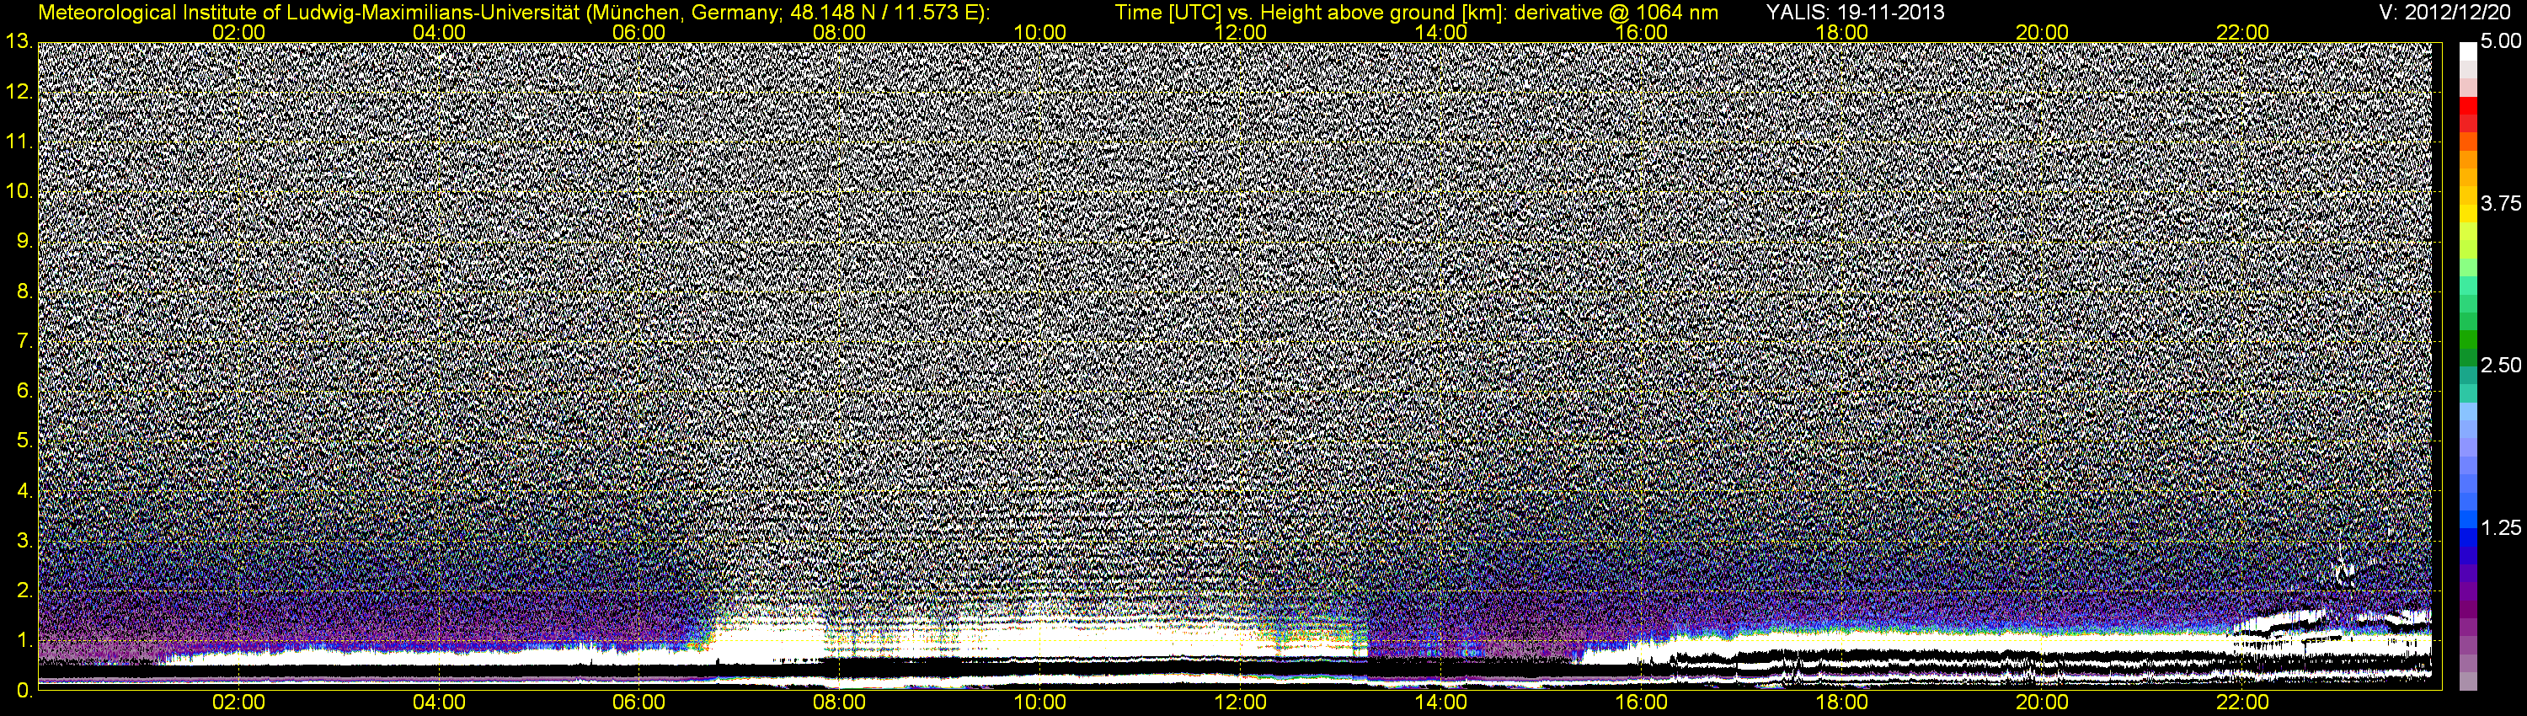Click the 16:00 label on the top time axis
Image resolution: width=2527 pixels, height=716 pixels.
[1641, 32]
